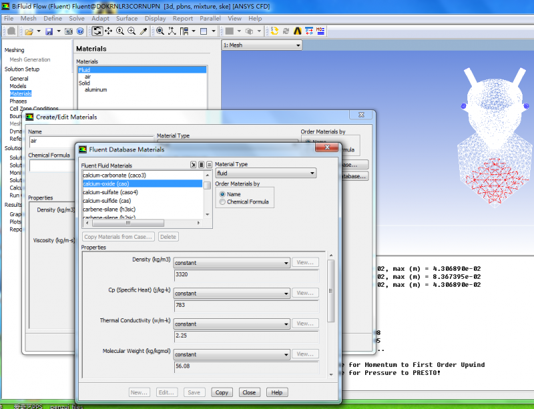Click the gray cube render icon
This screenshot has width=534, height=409.
249,31
